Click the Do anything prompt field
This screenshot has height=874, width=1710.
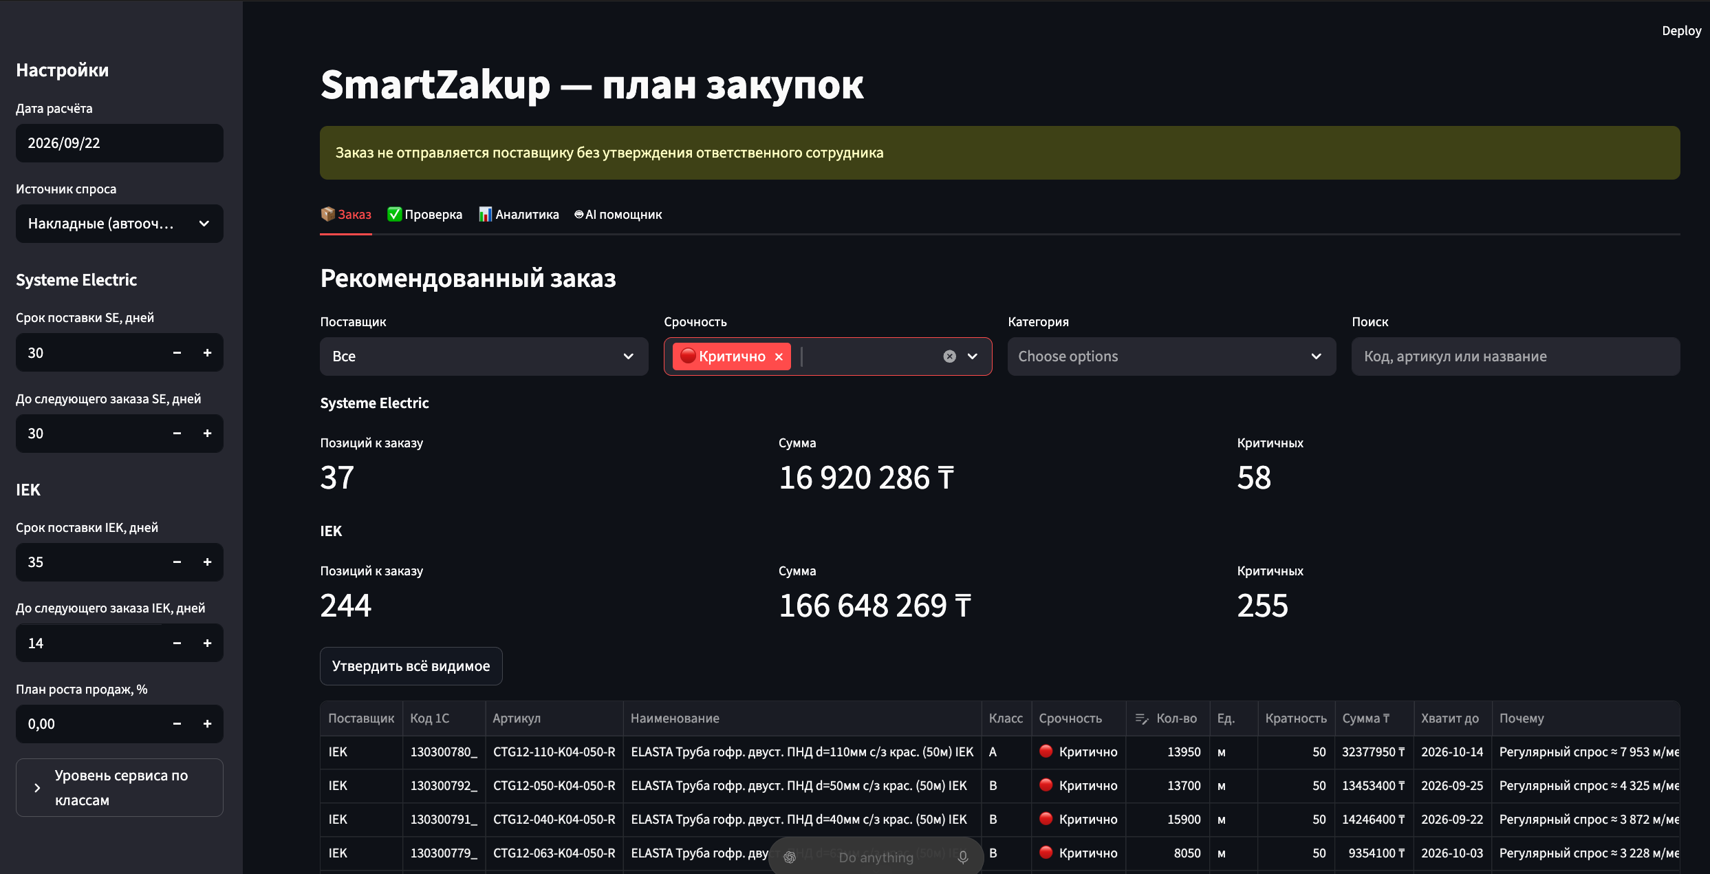[876, 857]
